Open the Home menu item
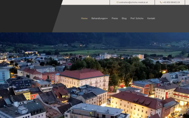 [84, 19]
